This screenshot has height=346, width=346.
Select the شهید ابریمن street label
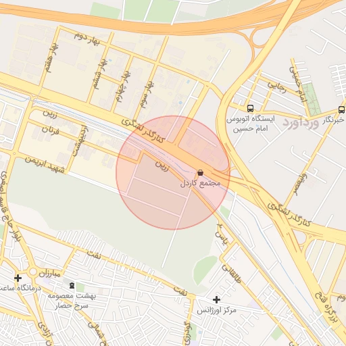point(45,164)
